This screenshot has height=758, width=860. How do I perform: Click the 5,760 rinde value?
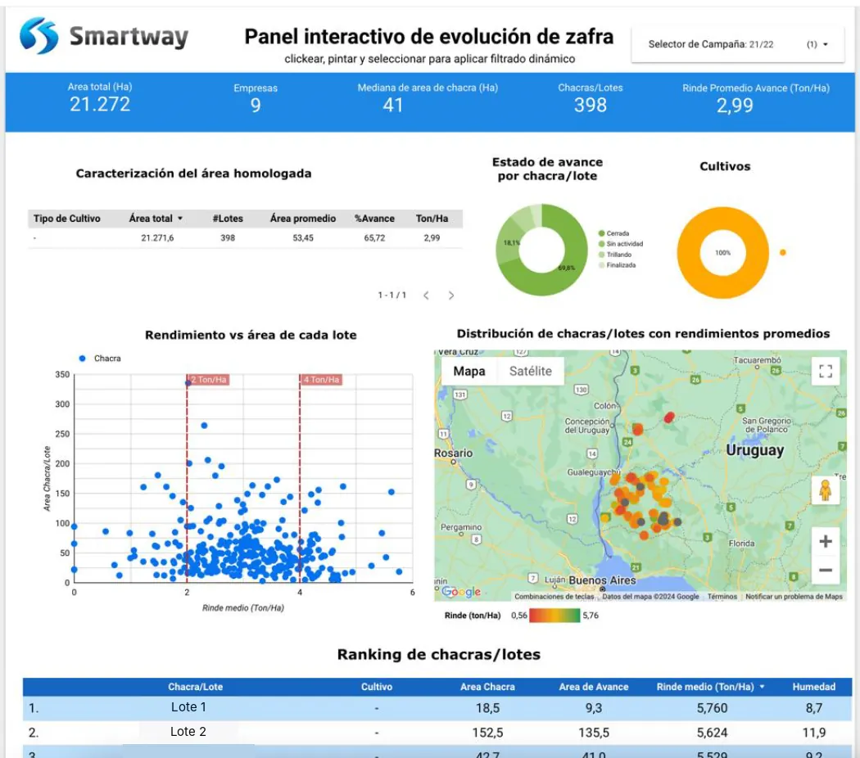point(712,708)
